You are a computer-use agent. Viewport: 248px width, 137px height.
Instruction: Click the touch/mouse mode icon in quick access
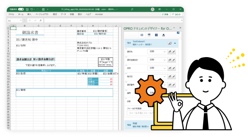pyautogui.click(x=43, y=9)
